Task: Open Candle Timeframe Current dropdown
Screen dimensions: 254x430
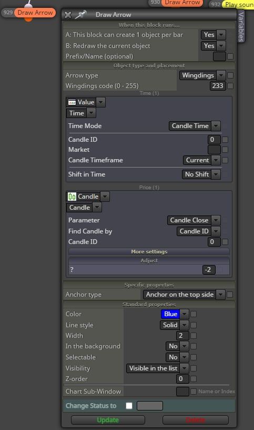Action: [x=202, y=160]
